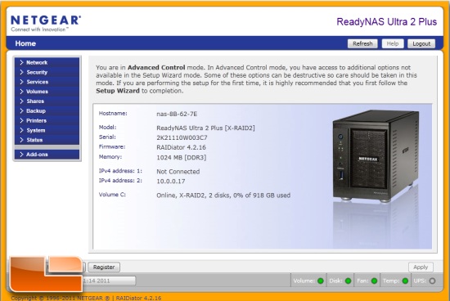Expand the Network menu chevron
The image size is (450, 301).
[21, 62]
